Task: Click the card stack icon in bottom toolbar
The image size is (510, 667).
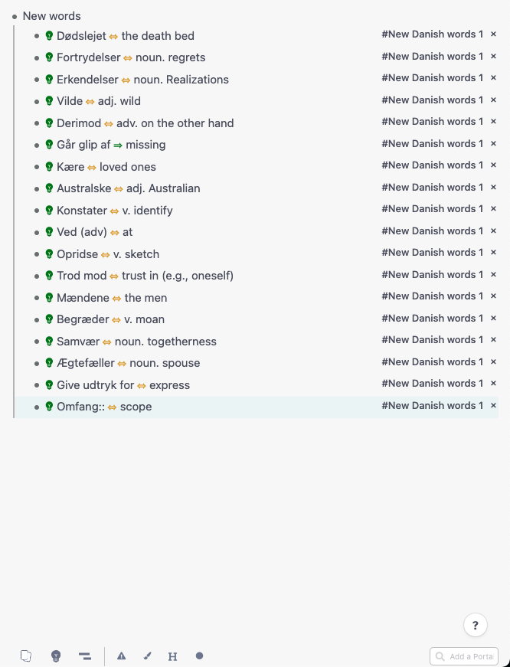Action: (26, 656)
